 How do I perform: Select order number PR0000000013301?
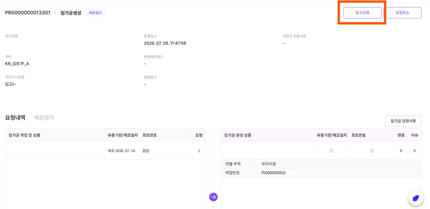click(28, 13)
